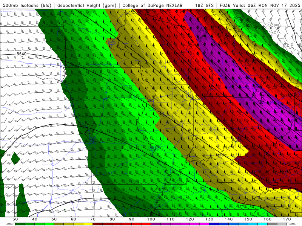The height and width of the screenshot is (226, 302).
Task: Click the '18Z GFS' model run label
Action: (204, 5)
